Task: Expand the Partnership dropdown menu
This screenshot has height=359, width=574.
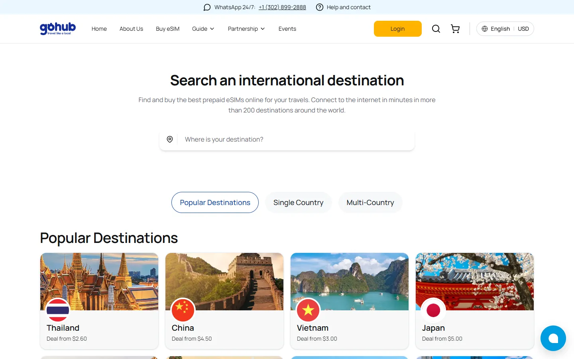Action: [246, 29]
